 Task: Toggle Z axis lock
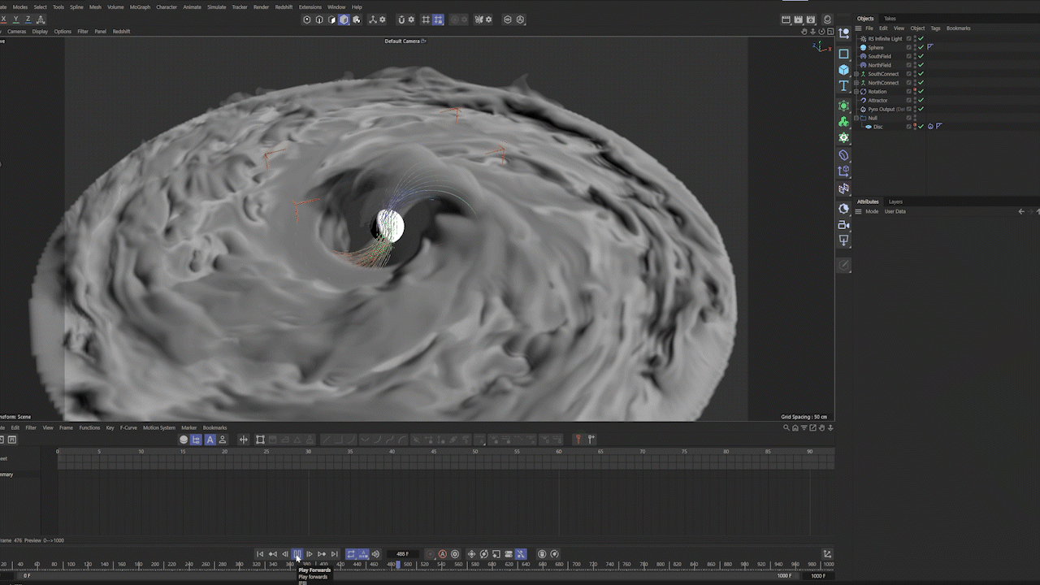(28, 19)
